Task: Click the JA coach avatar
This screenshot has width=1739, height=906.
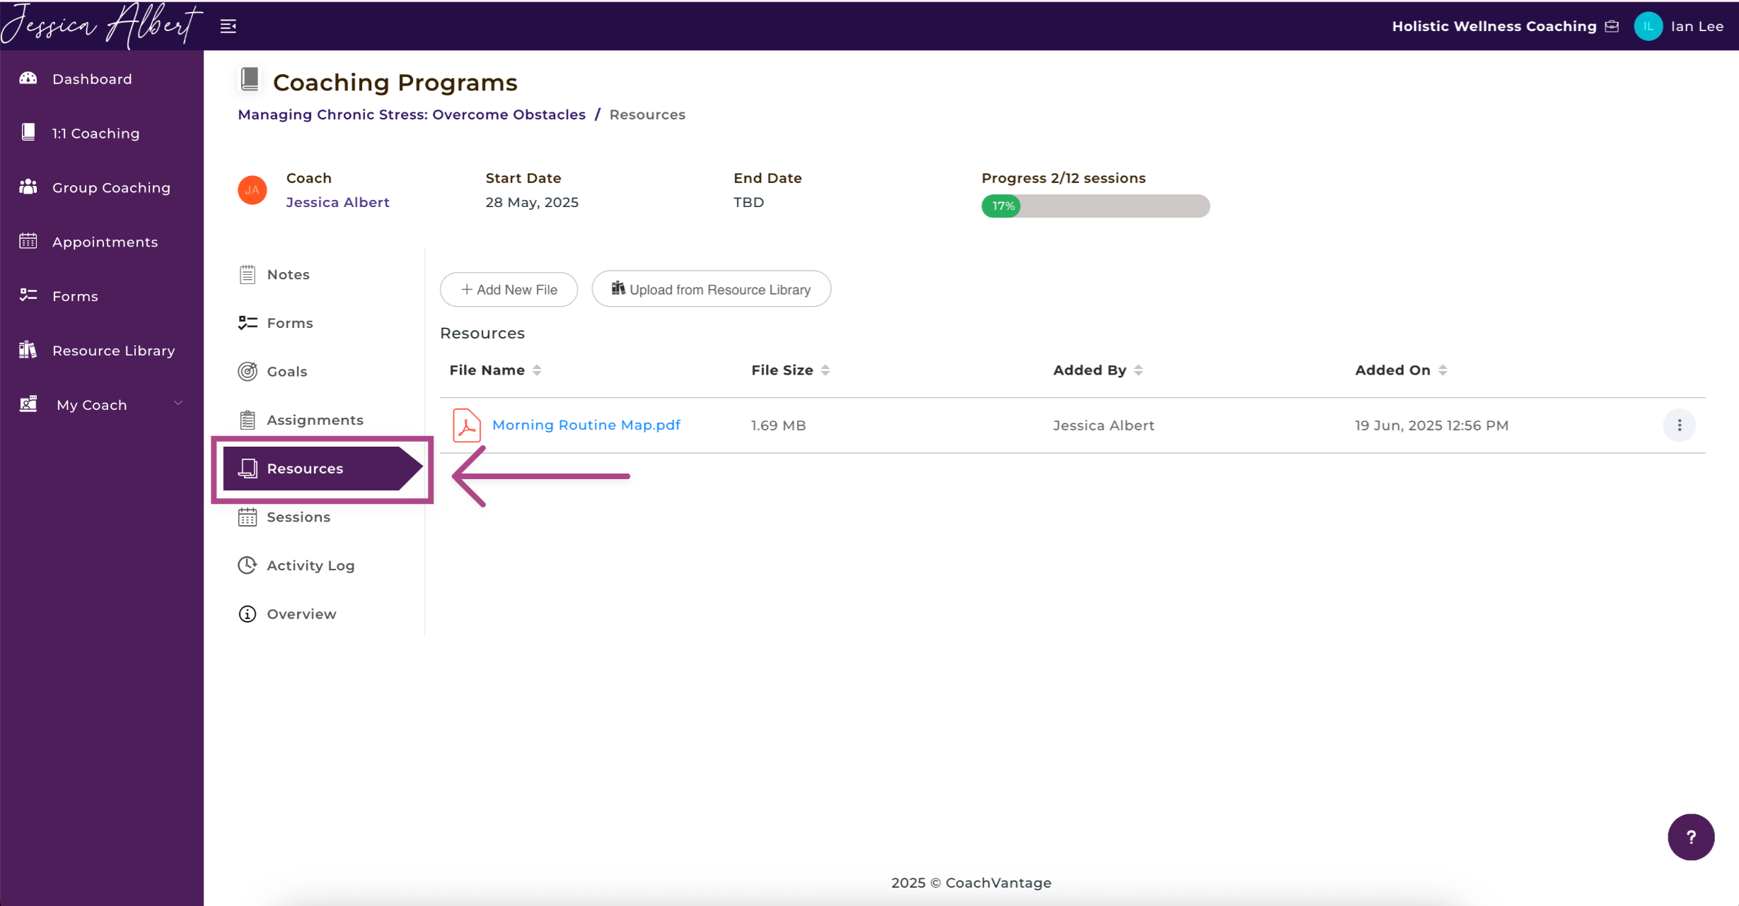Action: click(252, 190)
